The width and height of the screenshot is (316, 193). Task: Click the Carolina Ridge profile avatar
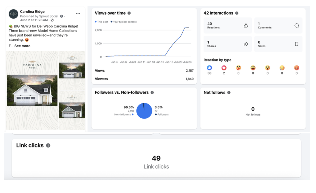14,14
